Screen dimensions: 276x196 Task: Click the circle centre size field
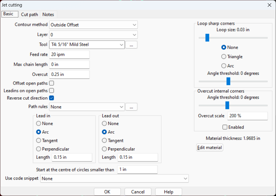[138, 169]
